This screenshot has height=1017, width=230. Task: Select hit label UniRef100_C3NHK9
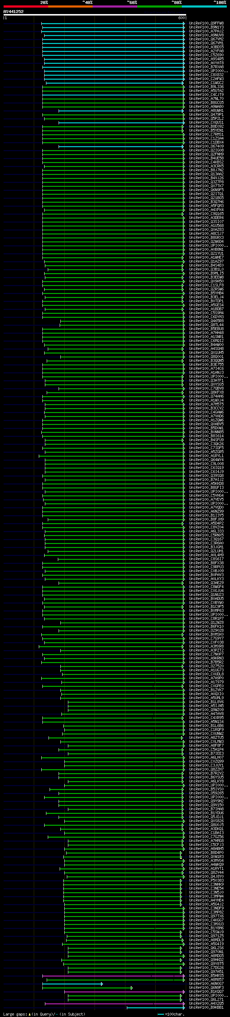[x=206, y=884]
